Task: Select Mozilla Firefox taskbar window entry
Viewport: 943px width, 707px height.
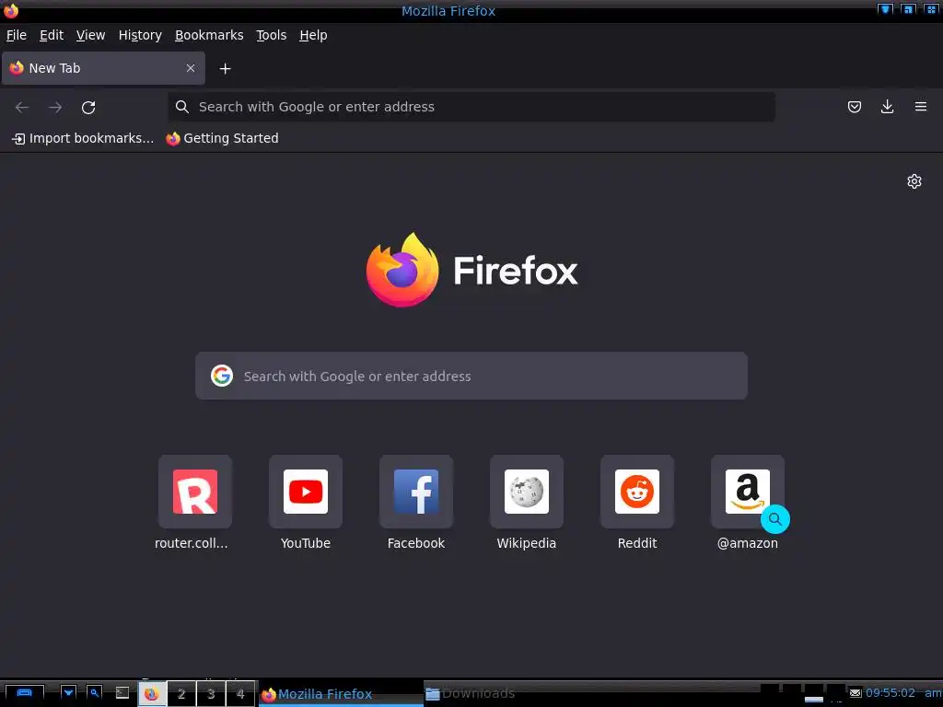Action: click(x=341, y=694)
